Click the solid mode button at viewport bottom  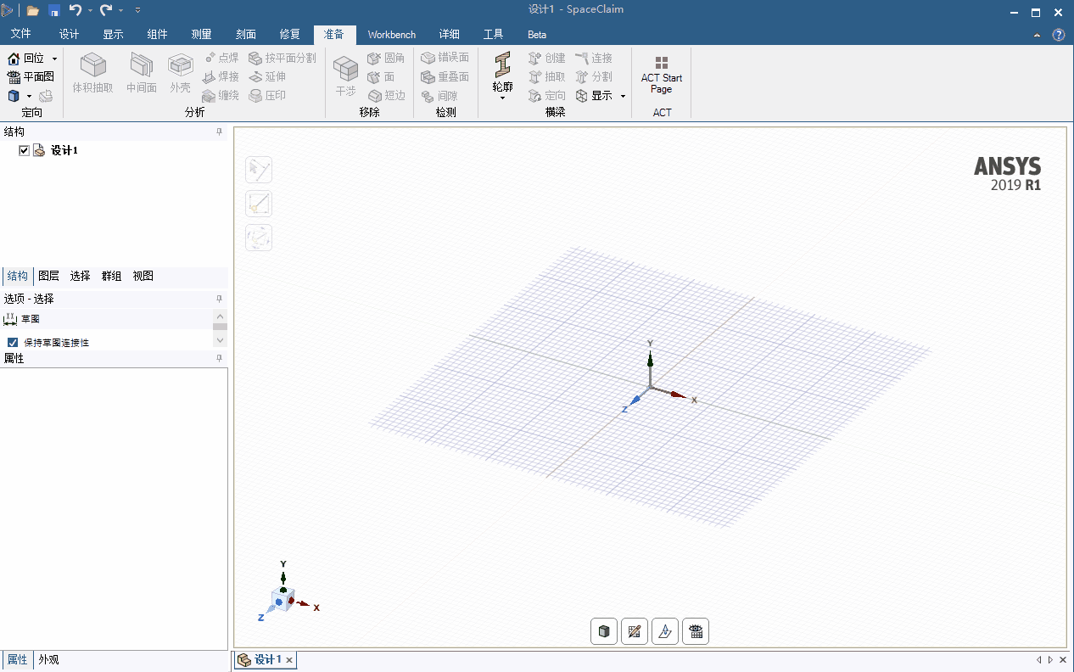click(604, 631)
